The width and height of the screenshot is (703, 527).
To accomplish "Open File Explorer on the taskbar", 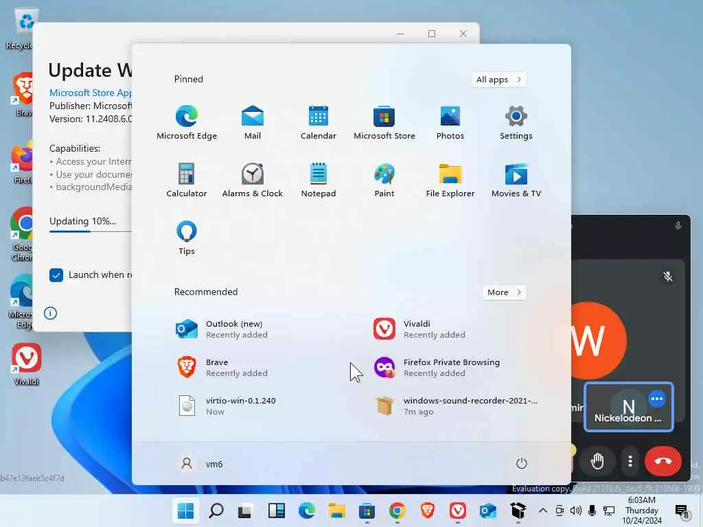I will click(336, 511).
